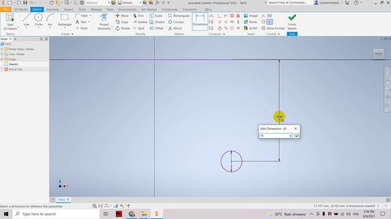Screen dimensions: 391x219
Task: Accept the dimension value with green check
Action: pyautogui.click(x=297, y=136)
